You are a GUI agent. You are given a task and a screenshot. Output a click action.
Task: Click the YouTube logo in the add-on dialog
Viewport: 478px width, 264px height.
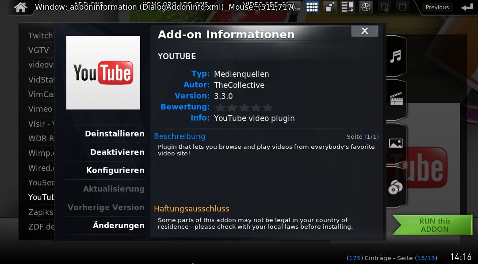[103, 72]
